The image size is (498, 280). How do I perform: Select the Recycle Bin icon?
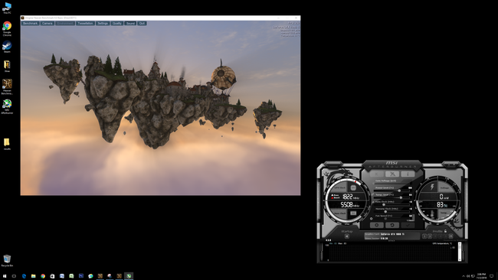(7, 260)
